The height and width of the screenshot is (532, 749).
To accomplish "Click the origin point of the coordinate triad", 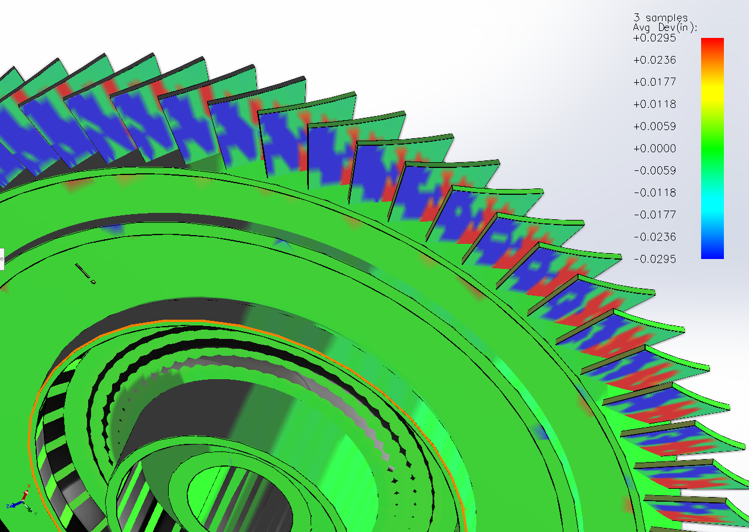I will 23,501.
